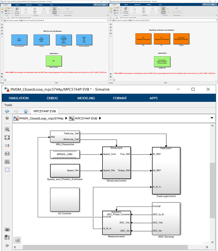Click Save in MCU Targeted library window
Image resolution: width=218 pixels, height=251 pixels.
(x=7, y=11)
